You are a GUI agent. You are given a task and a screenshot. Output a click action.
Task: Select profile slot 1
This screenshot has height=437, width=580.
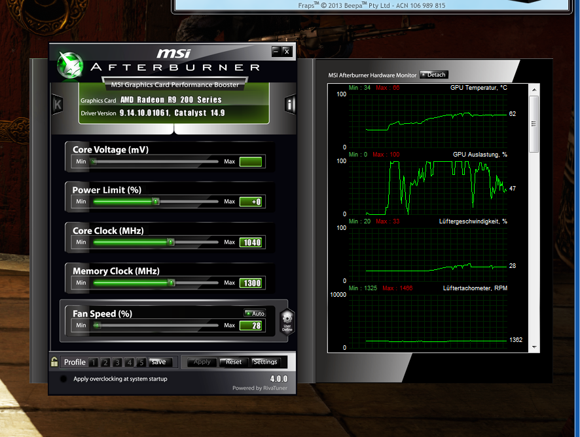pyautogui.click(x=94, y=362)
